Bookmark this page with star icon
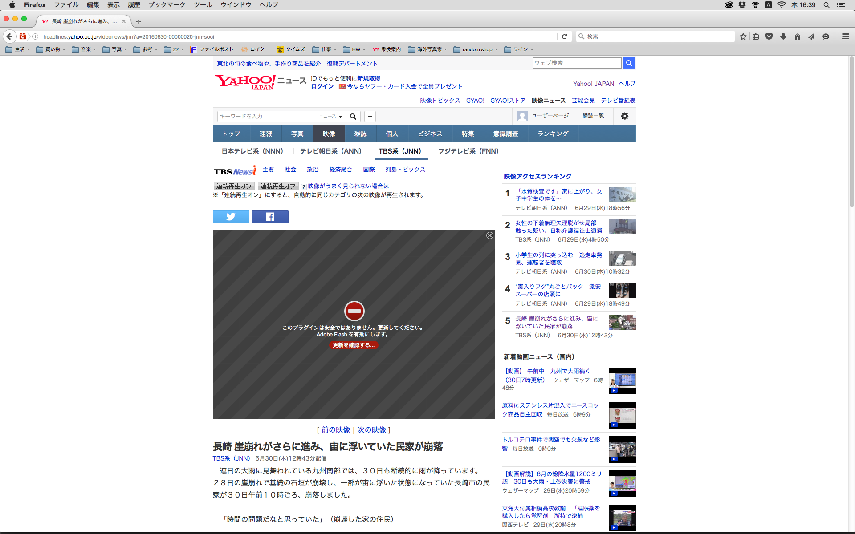This screenshot has height=534, width=855. point(743,36)
